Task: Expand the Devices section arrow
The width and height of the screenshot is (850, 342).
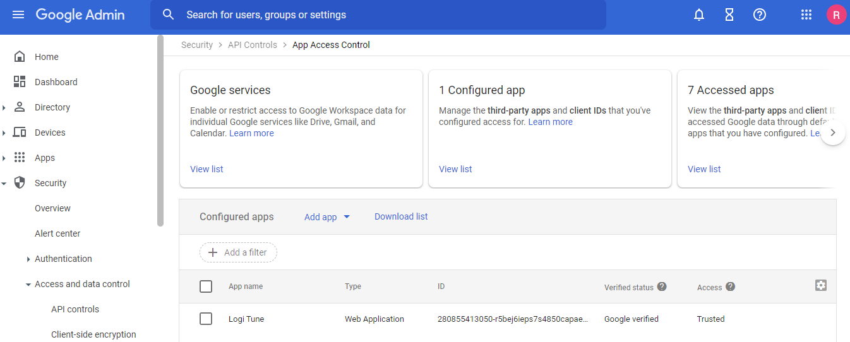Action: [x=4, y=133]
